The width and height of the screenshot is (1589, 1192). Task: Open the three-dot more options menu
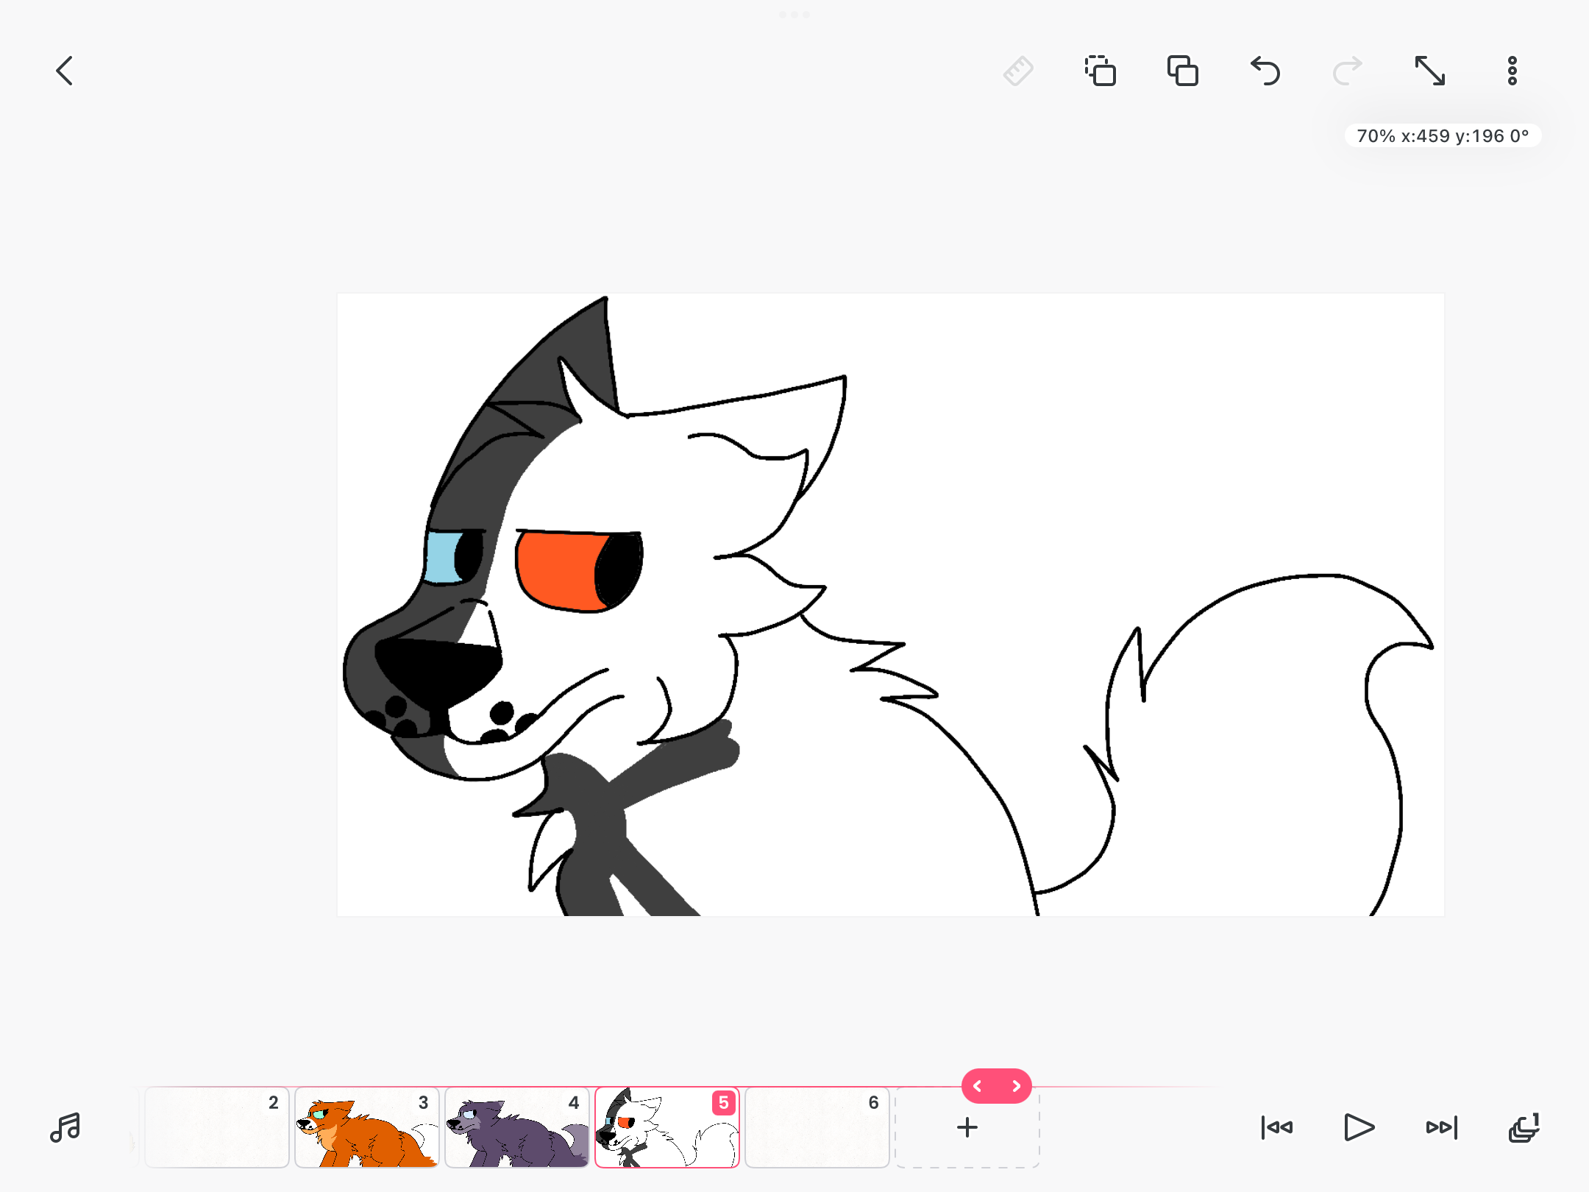coord(1512,71)
